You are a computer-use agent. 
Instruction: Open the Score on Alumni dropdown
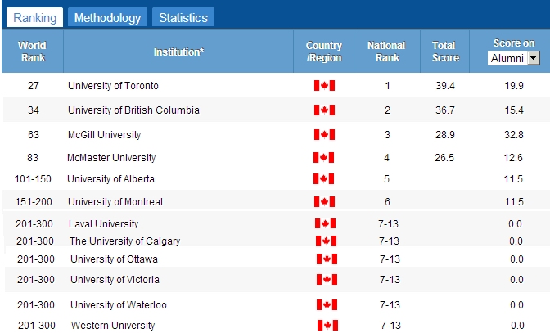(x=533, y=58)
